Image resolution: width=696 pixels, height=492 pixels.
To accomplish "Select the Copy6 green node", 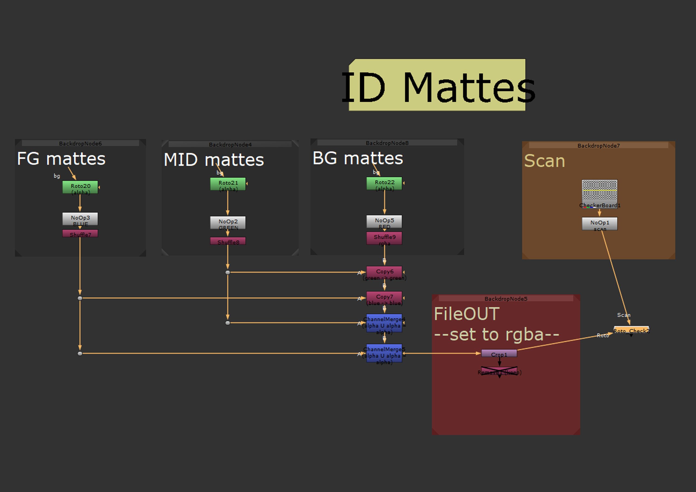I will click(384, 273).
